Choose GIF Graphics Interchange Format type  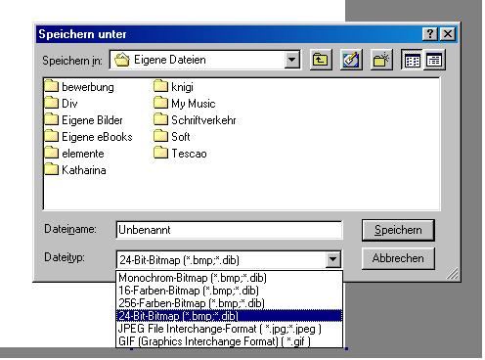[229, 341]
